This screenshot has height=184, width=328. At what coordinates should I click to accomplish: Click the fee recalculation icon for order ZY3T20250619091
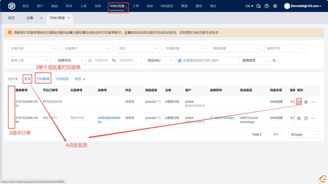[306, 102]
